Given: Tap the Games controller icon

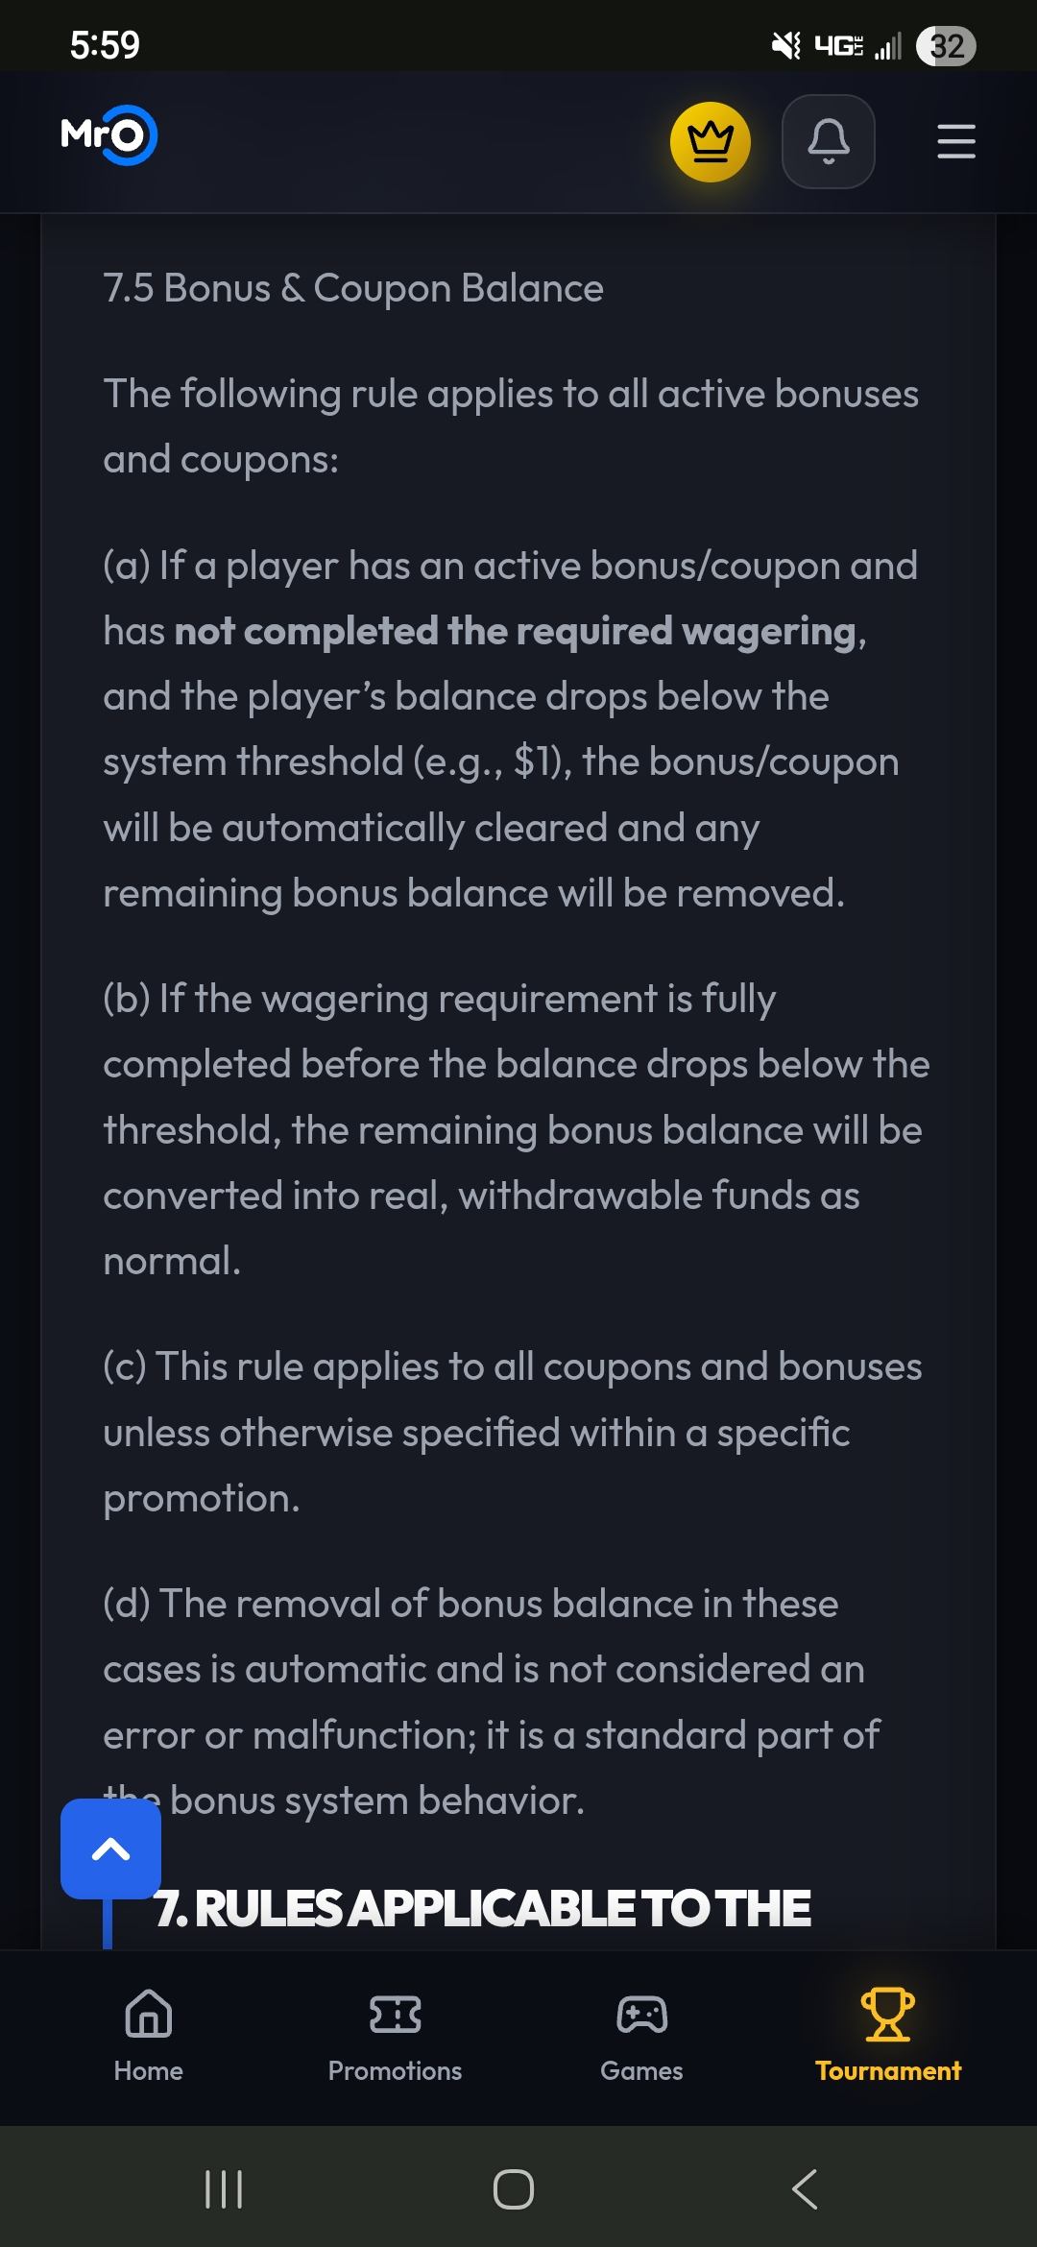Looking at the screenshot, I should tap(641, 2014).
